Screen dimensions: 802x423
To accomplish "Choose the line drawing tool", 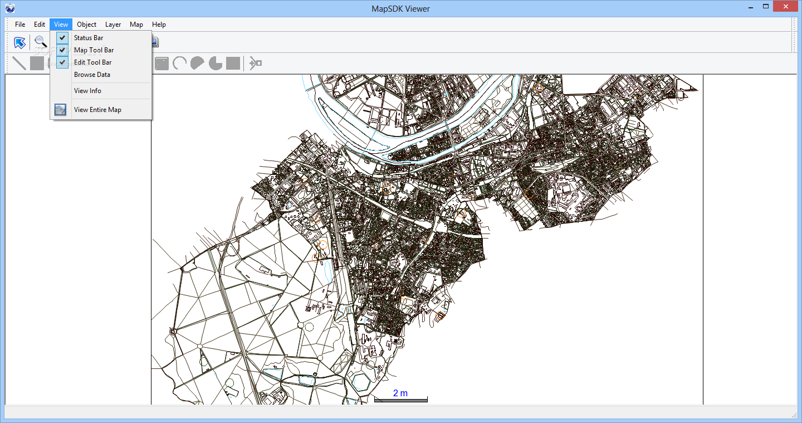I will [19, 63].
